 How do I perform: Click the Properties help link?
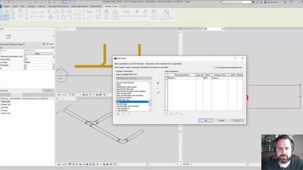click(x=4, y=90)
